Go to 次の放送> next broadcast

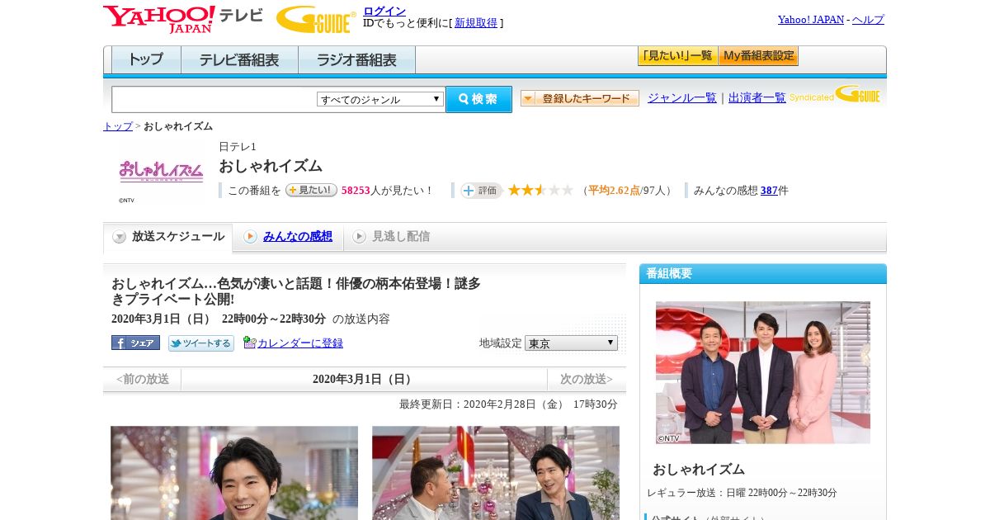coord(587,380)
